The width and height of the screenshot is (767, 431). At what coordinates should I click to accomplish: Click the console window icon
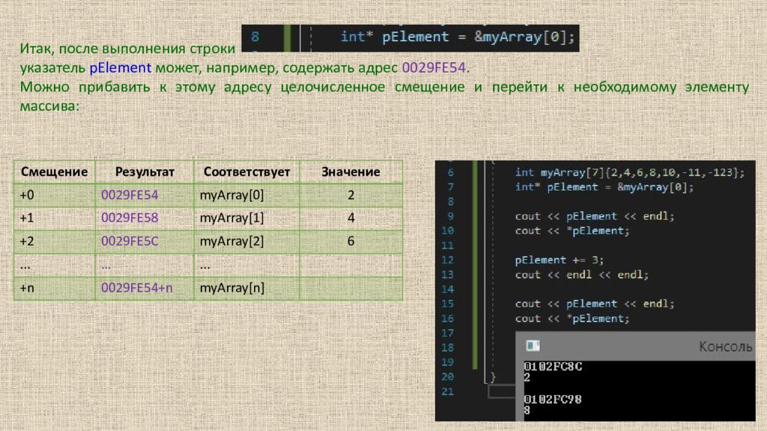tap(533, 346)
